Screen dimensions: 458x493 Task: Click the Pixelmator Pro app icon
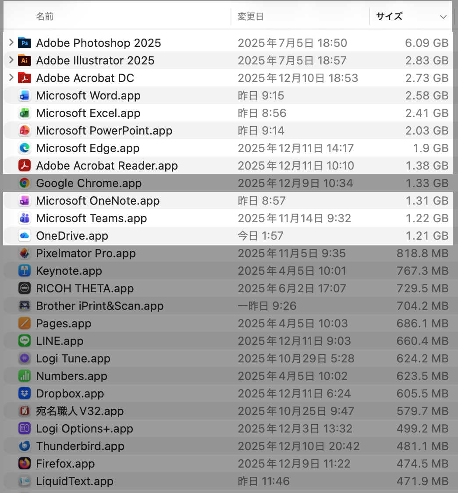click(x=25, y=253)
